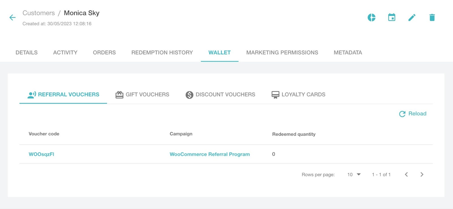Go to next page chevron
The image size is (453, 209).
click(422, 174)
